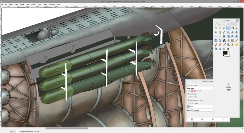244x133 pixels.
Task: Click the black foreground color swatch
Action: (x=225, y=53)
